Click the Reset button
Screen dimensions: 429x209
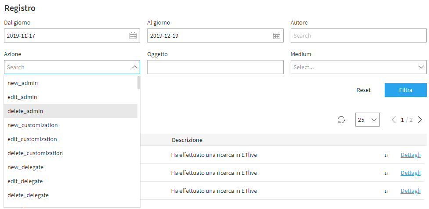coord(364,90)
